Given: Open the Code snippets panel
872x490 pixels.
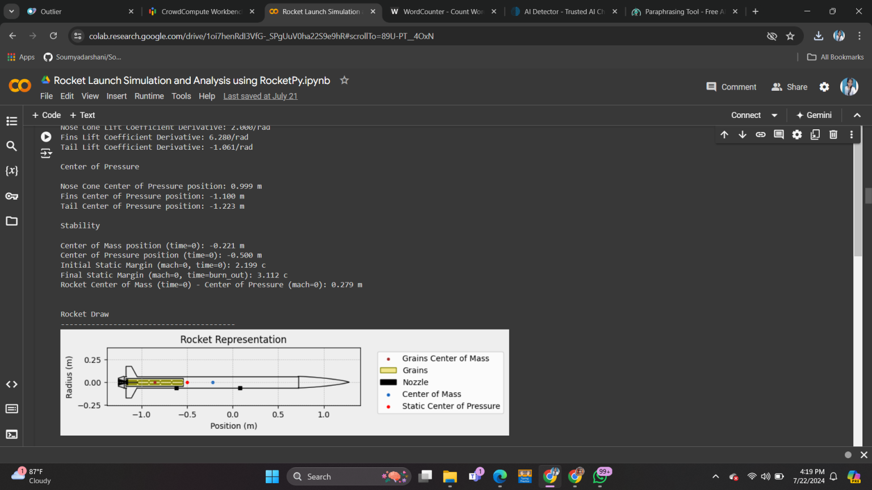Looking at the screenshot, I should [x=11, y=384].
